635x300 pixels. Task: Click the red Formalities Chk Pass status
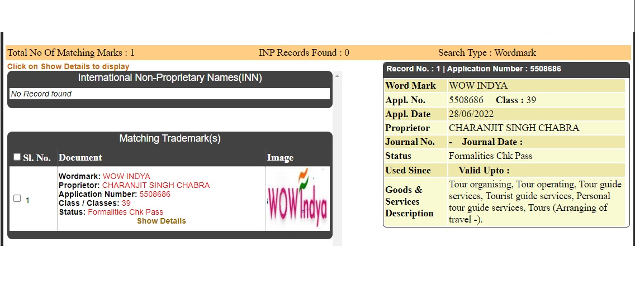[x=125, y=212]
